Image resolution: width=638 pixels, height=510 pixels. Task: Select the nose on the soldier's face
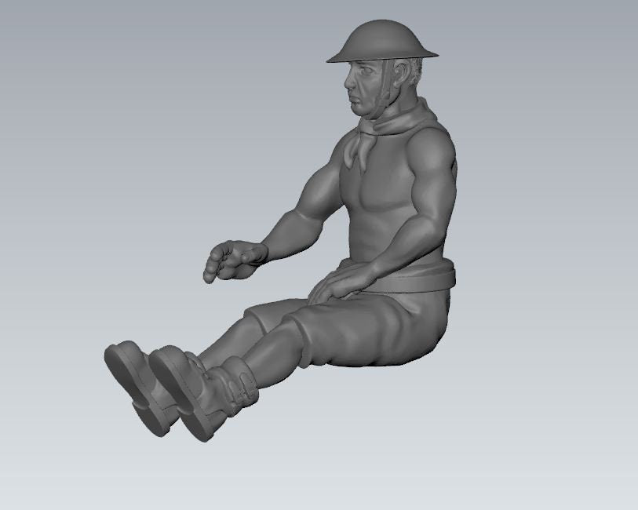[x=349, y=81]
